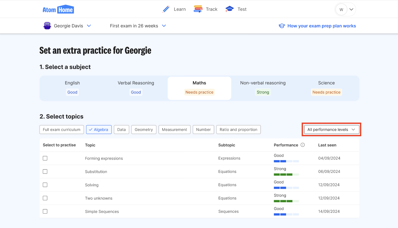Click the Select to practise column header
Screen dimensions: 398x228
click(59, 145)
